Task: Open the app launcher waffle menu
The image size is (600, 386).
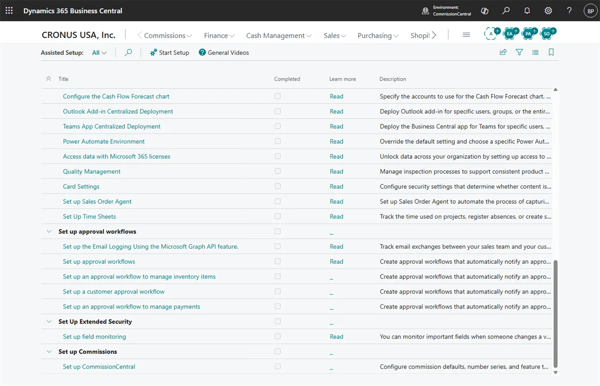Action: pos(9,11)
